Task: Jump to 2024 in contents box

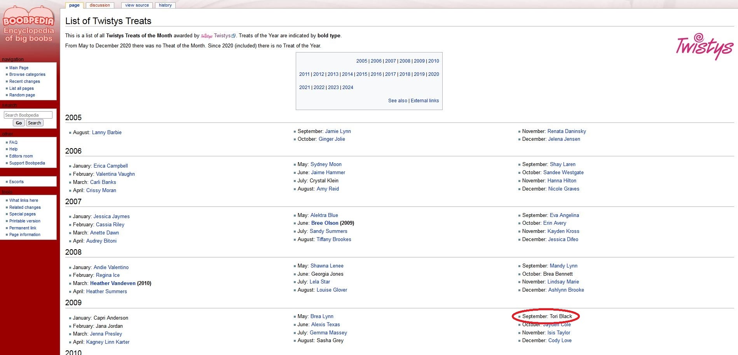Action: [348, 87]
